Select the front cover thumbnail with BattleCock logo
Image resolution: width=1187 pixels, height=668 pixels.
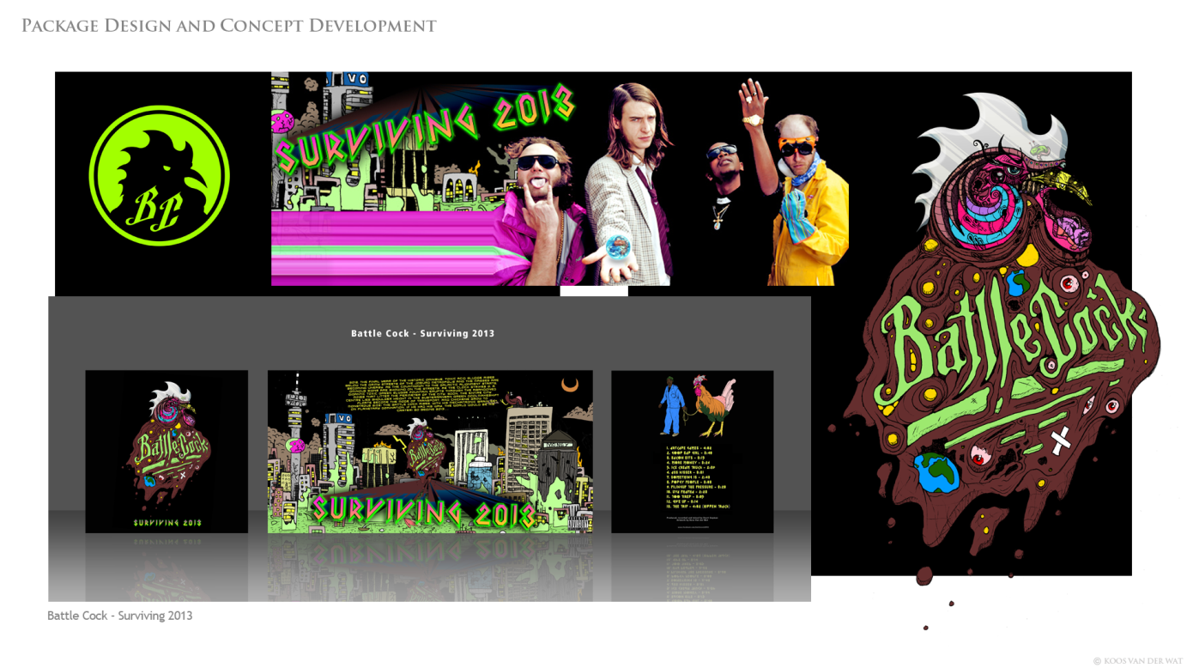click(167, 452)
